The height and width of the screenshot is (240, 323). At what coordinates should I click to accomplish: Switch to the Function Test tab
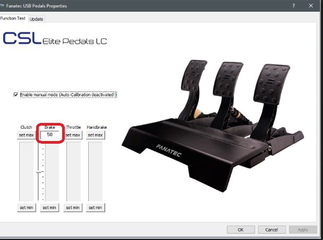pyautogui.click(x=13, y=18)
